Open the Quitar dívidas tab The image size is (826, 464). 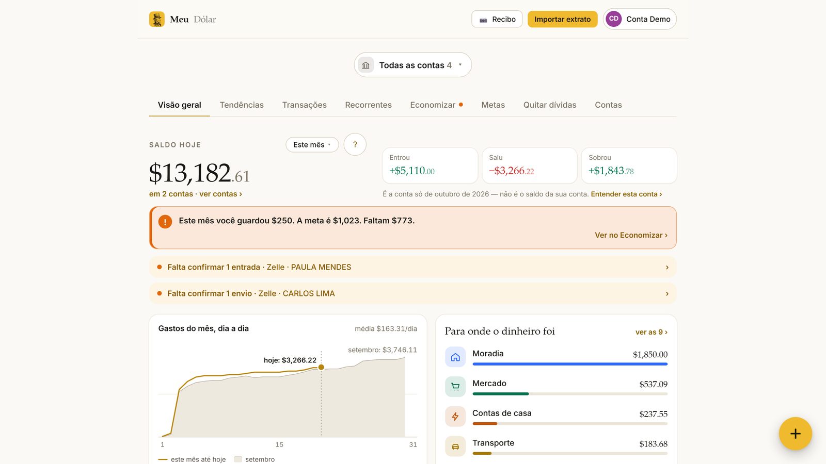coord(550,105)
